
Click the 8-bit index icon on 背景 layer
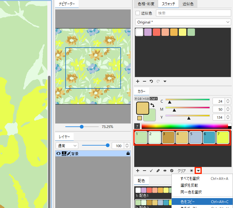(x=64, y=154)
